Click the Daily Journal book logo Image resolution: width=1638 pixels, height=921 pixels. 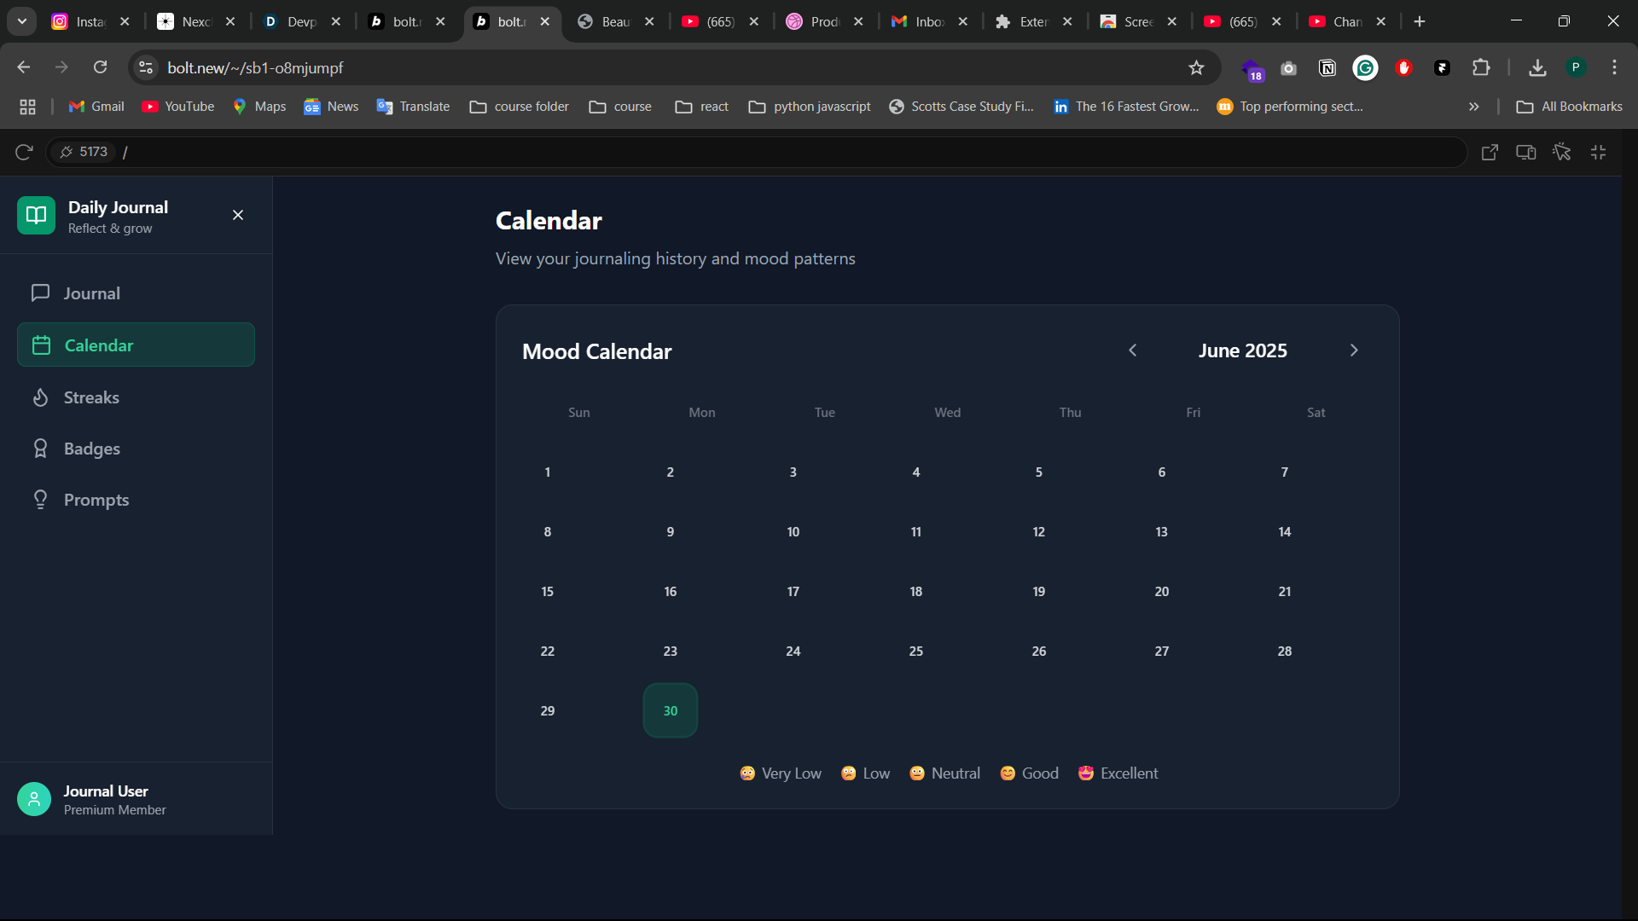pos(36,215)
